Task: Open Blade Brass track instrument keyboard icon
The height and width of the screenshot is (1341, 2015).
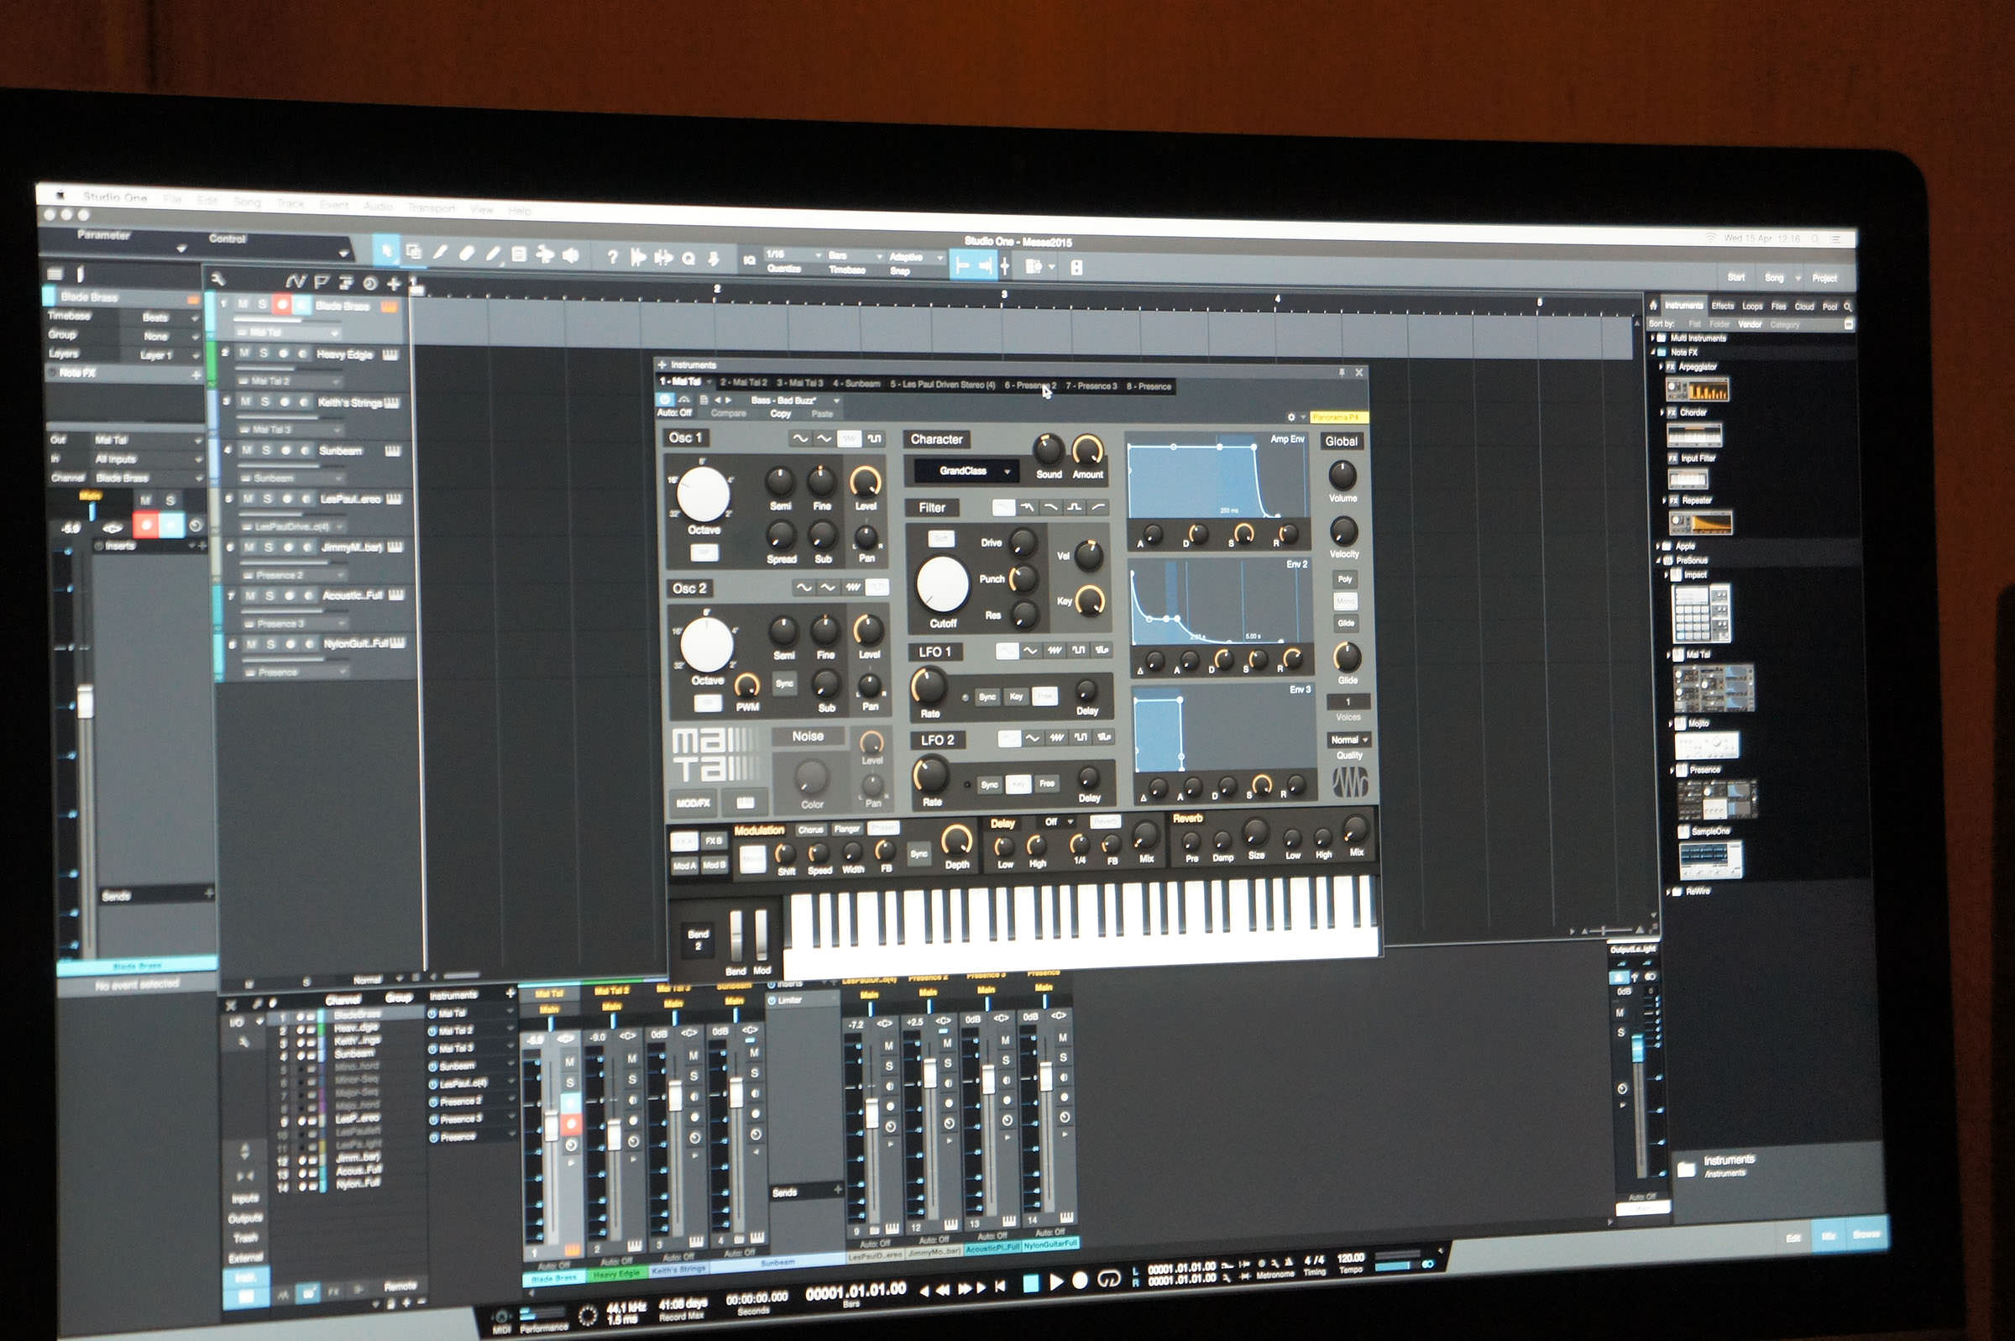Action: pos(388,306)
